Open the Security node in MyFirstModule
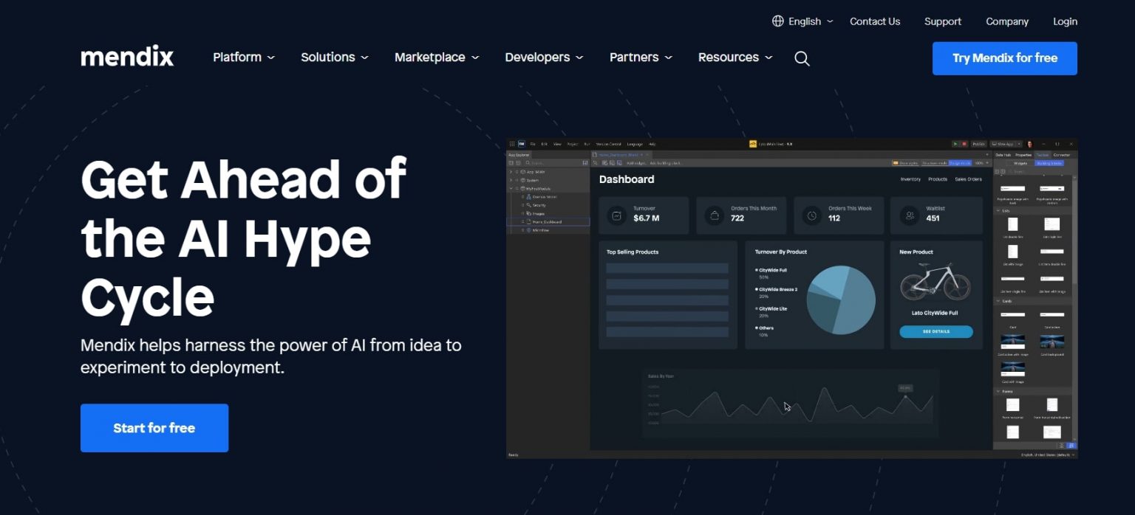This screenshot has height=515, width=1135. click(539, 205)
